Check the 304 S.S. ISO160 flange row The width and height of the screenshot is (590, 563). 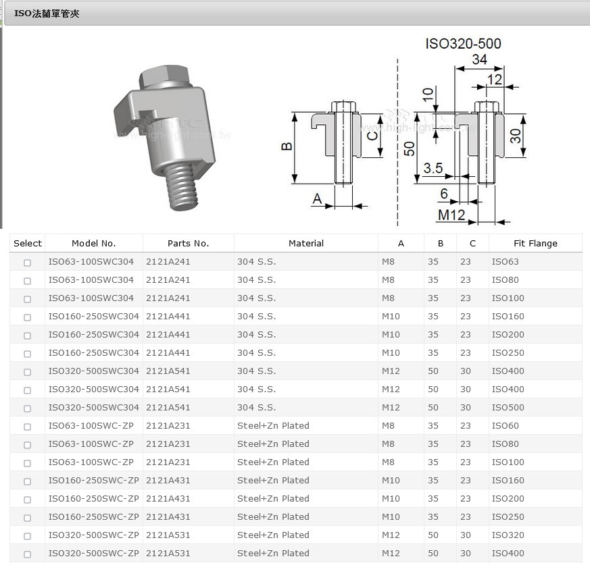(27, 317)
